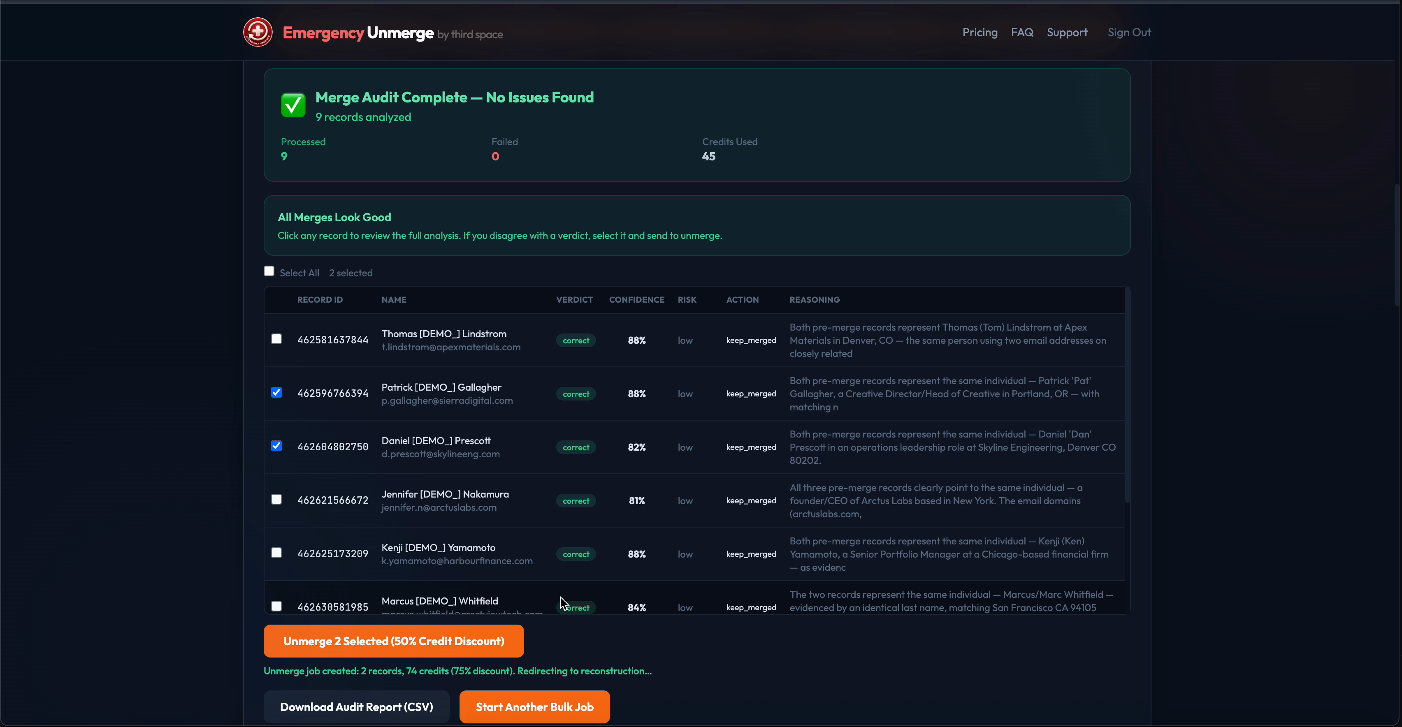The image size is (1402, 727).
Task: Open the FAQ page
Action: pyautogui.click(x=1022, y=32)
